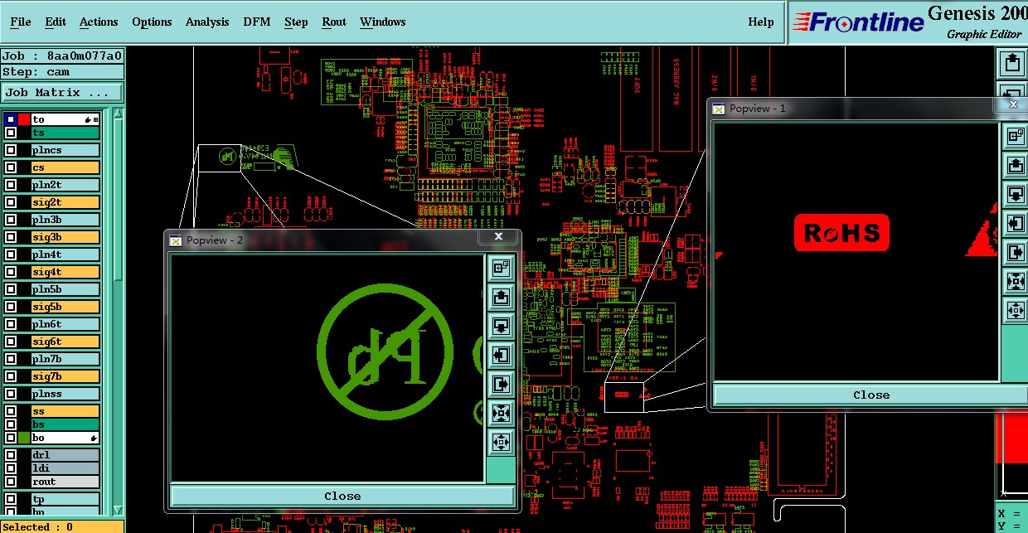Click the no-Pb symbol in Popview - 2
Screen dimensions: 1028x533
385,351
